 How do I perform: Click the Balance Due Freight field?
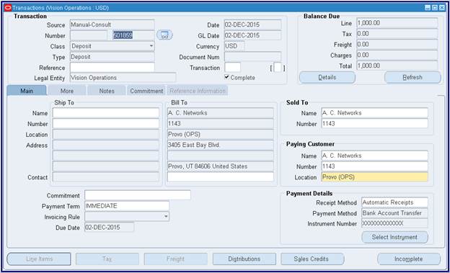[x=397, y=44]
